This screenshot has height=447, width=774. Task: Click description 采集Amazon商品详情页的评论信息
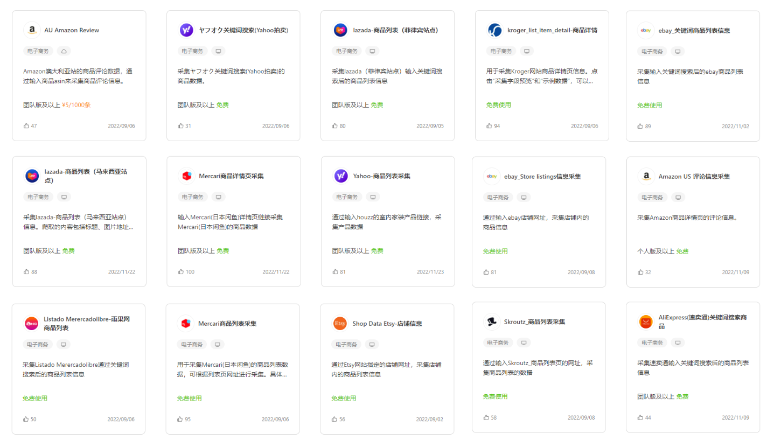687,218
